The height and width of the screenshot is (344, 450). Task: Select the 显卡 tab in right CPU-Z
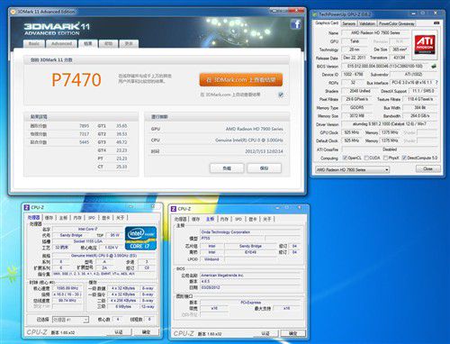coord(253,219)
